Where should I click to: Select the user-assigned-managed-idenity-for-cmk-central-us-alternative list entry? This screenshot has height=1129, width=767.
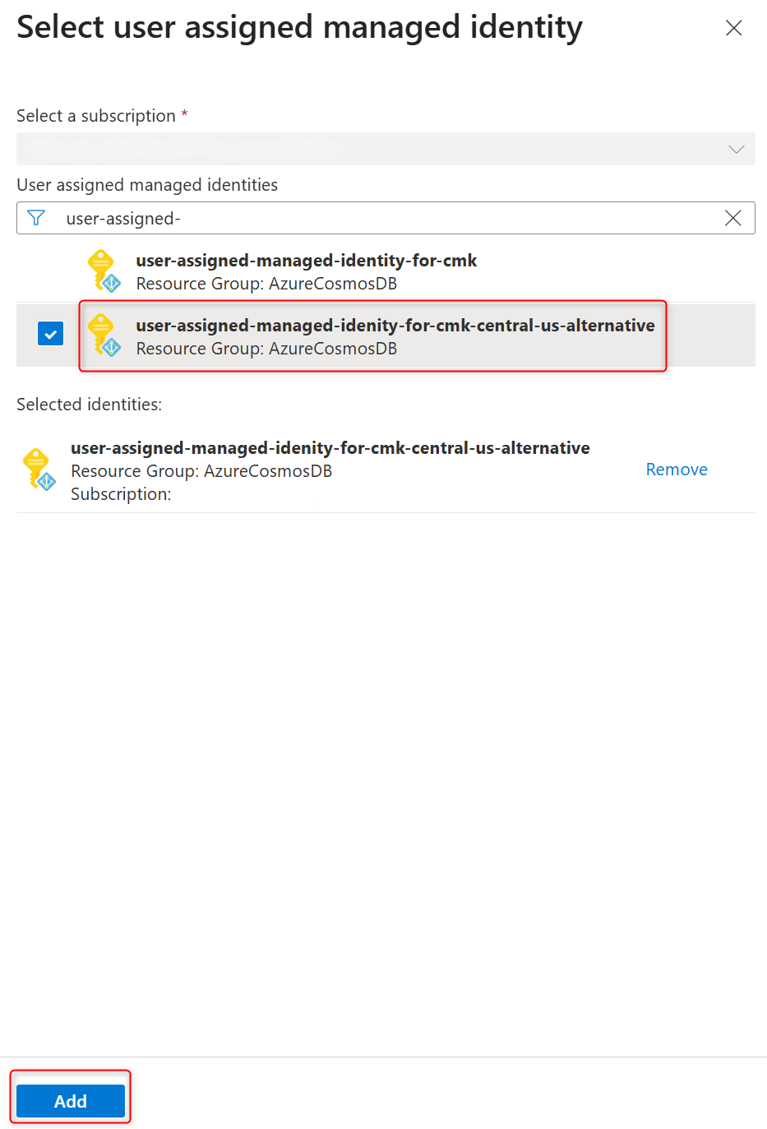coord(386,335)
